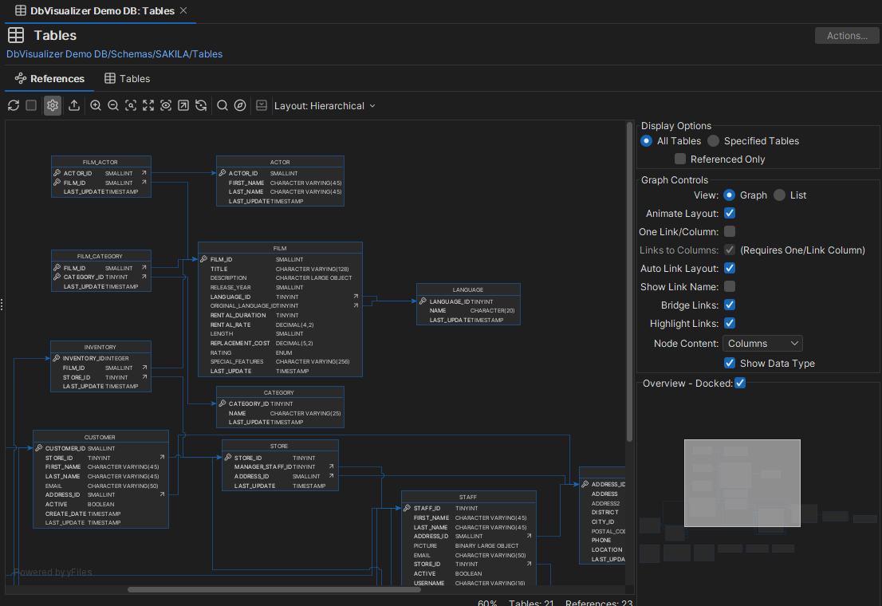Click the FILM table node in the graph
This screenshot has width=882, height=606.
click(x=279, y=309)
